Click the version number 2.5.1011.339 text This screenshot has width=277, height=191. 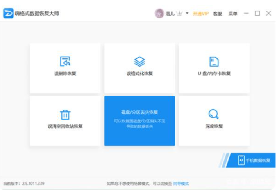click(33, 184)
